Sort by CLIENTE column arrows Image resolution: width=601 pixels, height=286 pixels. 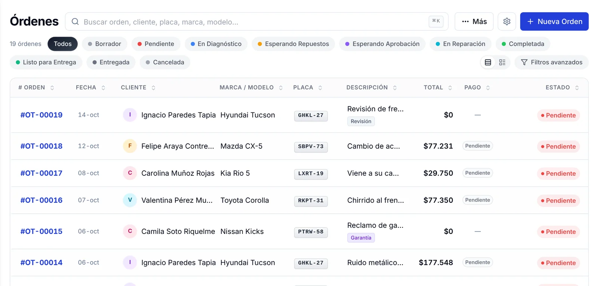coord(153,88)
